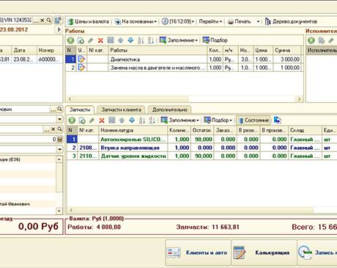Switch to the Дополнительно tab
This screenshot has height=268, width=337.
click(x=170, y=109)
